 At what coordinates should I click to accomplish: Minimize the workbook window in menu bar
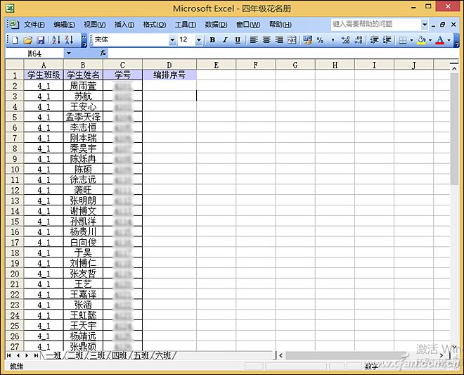[433, 25]
